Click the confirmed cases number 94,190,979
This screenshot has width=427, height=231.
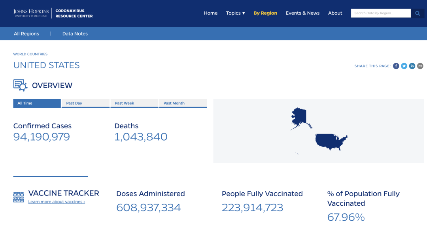(42, 137)
